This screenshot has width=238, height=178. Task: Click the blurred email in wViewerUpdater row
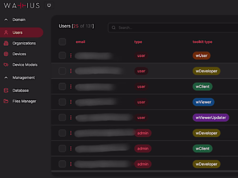(x=104, y=118)
